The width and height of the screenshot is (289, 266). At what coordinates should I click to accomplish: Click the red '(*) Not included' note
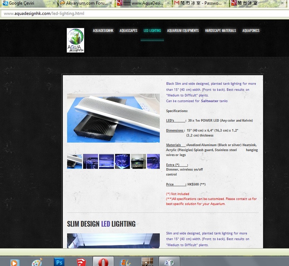(x=177, y=194)
